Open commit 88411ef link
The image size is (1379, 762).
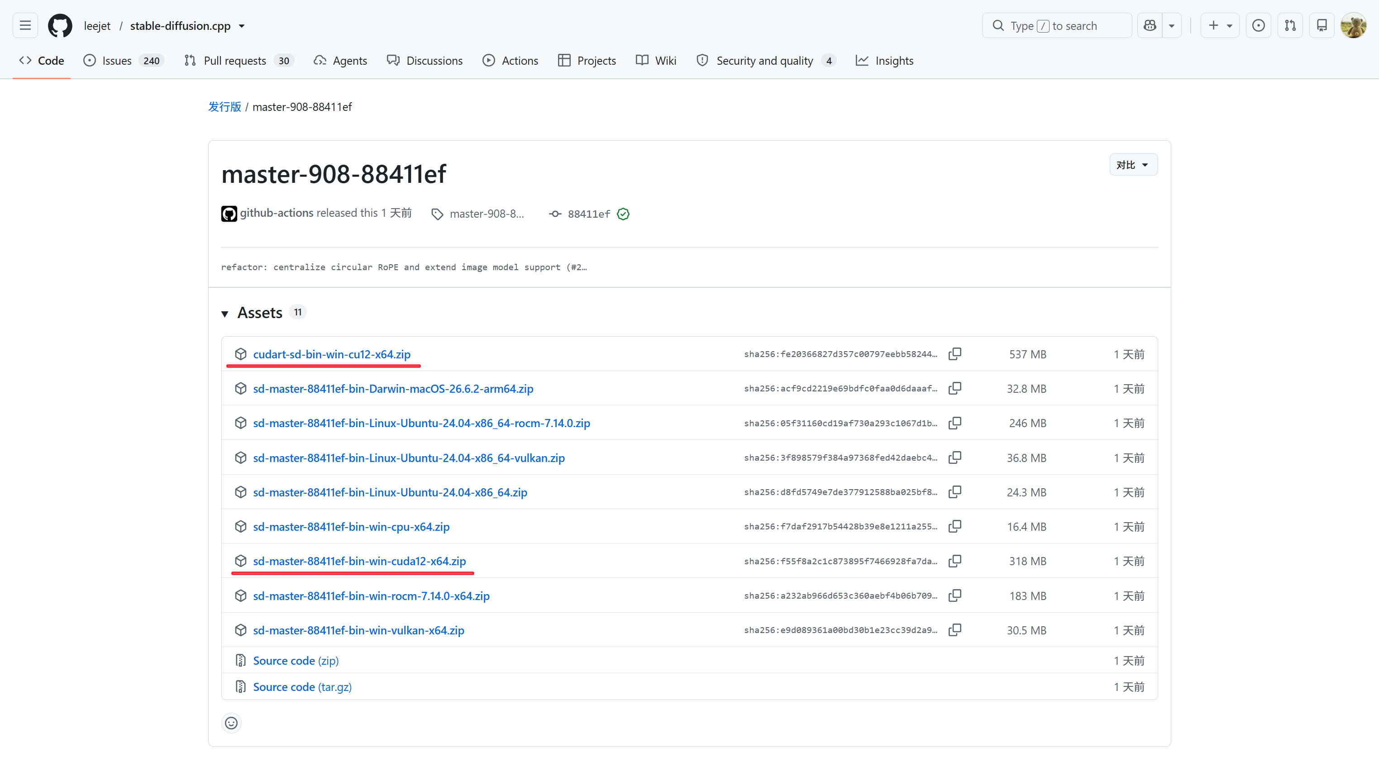tap(589, 214)
